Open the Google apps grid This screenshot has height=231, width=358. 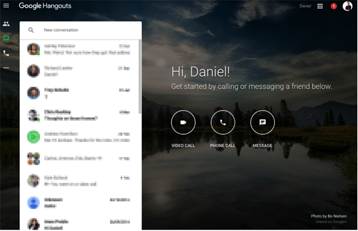coord(320,6)
